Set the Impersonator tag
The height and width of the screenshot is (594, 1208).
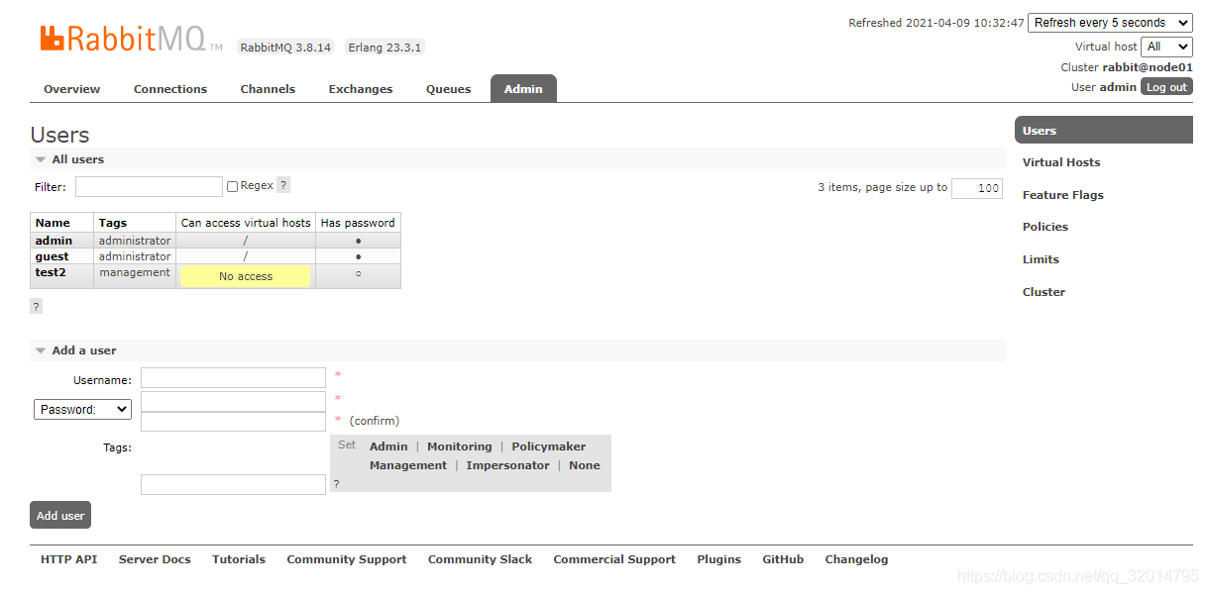[507, 465]
